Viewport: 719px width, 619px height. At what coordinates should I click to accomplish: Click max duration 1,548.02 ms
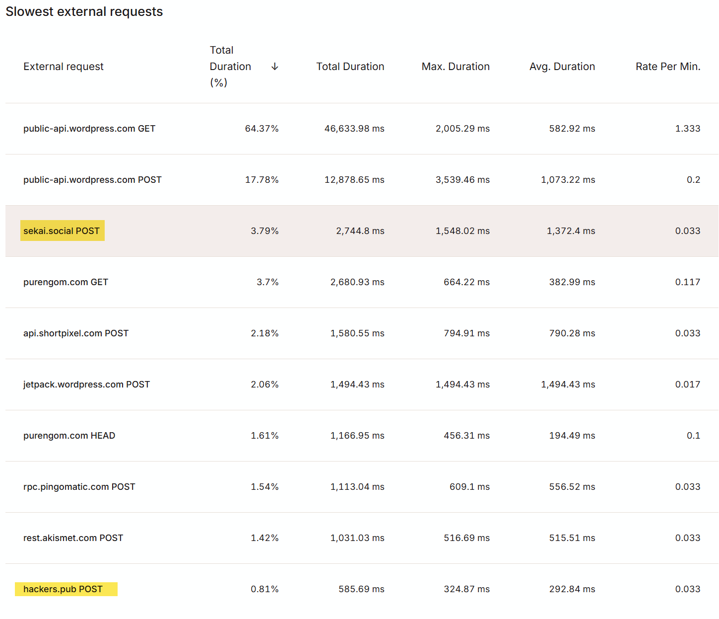[x=462, y=231]
